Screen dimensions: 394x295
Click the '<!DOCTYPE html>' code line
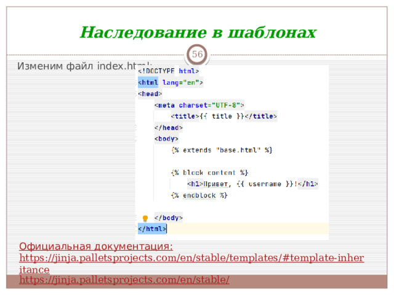pyautogui.click(x=168, y=71)
